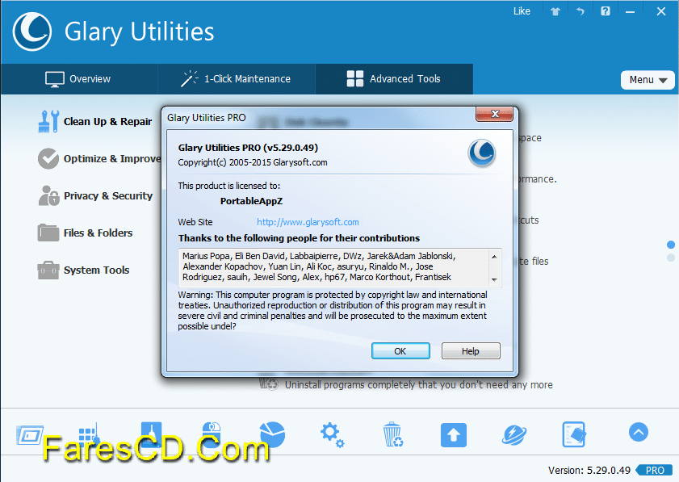
Task: Close the Glary Utilities PRO dialog
Action: 495,114
